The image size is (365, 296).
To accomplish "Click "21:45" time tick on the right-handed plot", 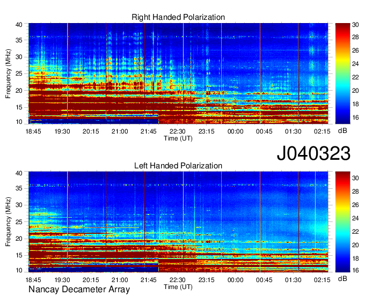I will [x=149, y=131].
